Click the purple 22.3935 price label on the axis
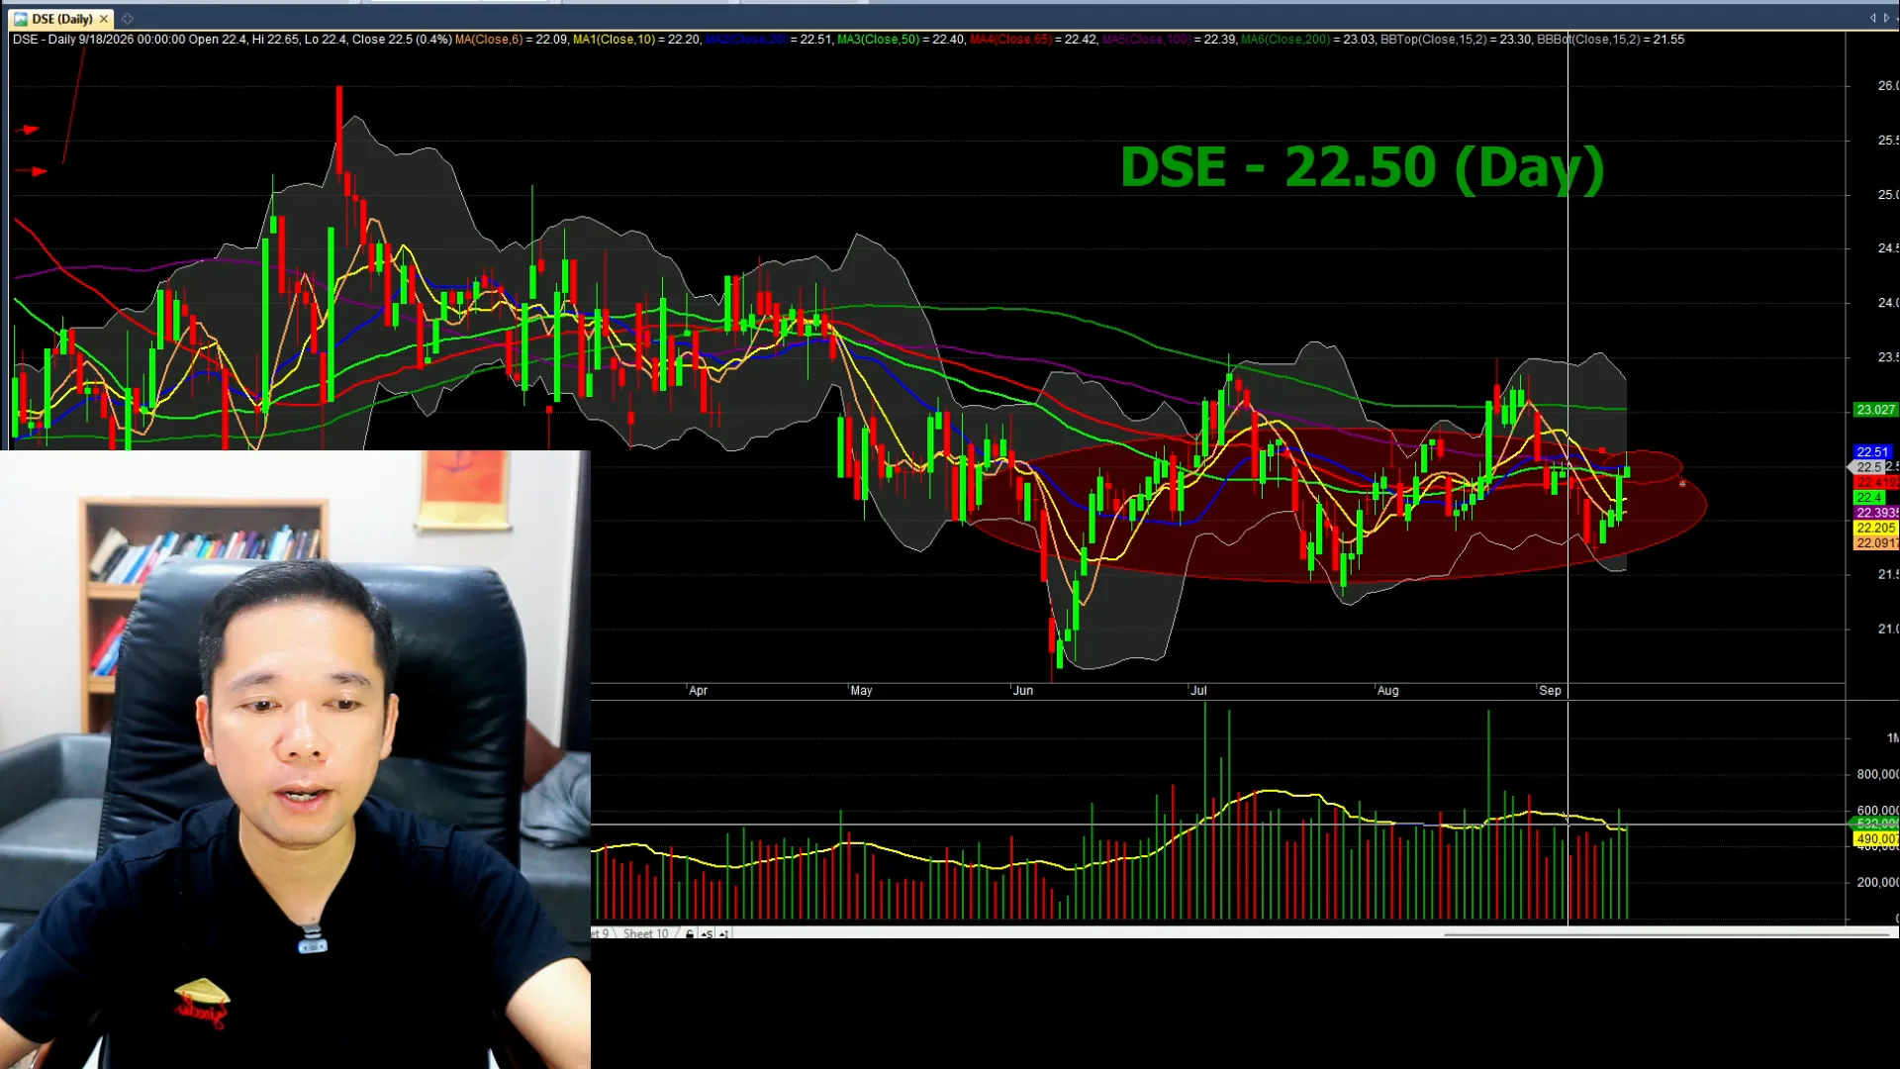 (1875, 513)
